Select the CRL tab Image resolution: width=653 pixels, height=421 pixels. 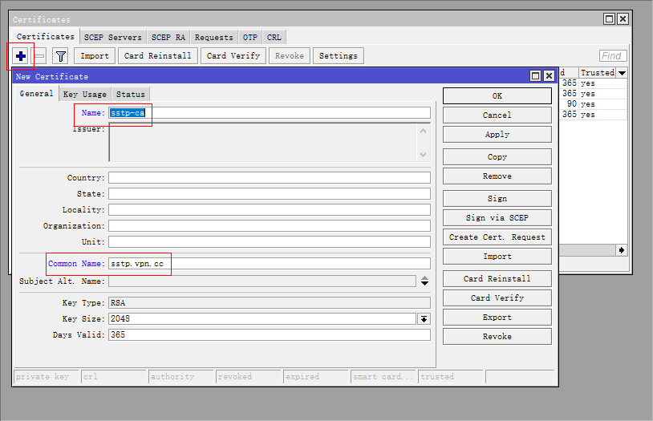274,38
